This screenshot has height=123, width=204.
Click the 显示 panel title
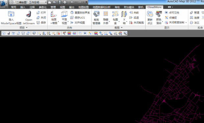point(167,27)
